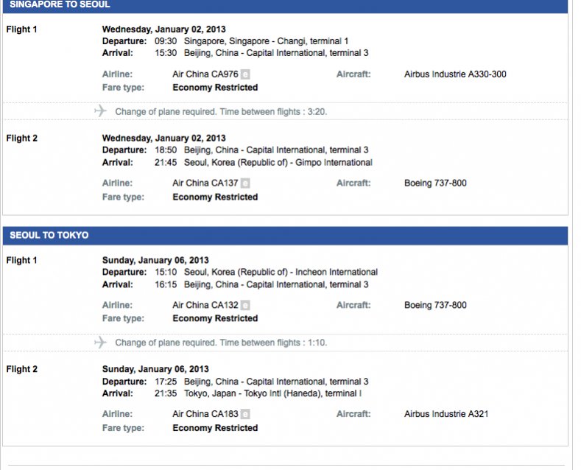Viewport: 581px width, 470px height.
Task: Click the Airbus Industrie A321 aircraft text
Action: pos(446,414)
